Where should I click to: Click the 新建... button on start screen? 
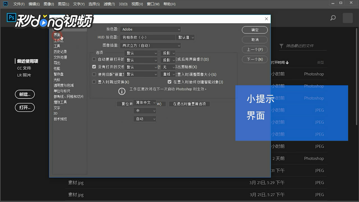pyautogui.click(x=25, y=94)
